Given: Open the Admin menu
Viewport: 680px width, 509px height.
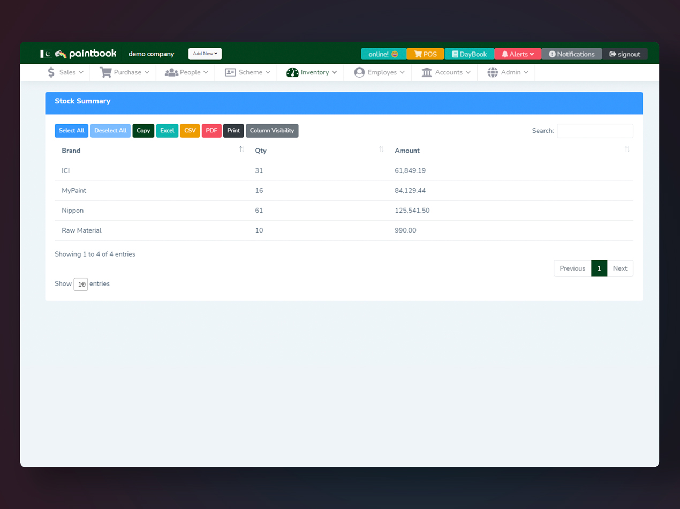Looking at the screenshot, I should coord(508,72).
